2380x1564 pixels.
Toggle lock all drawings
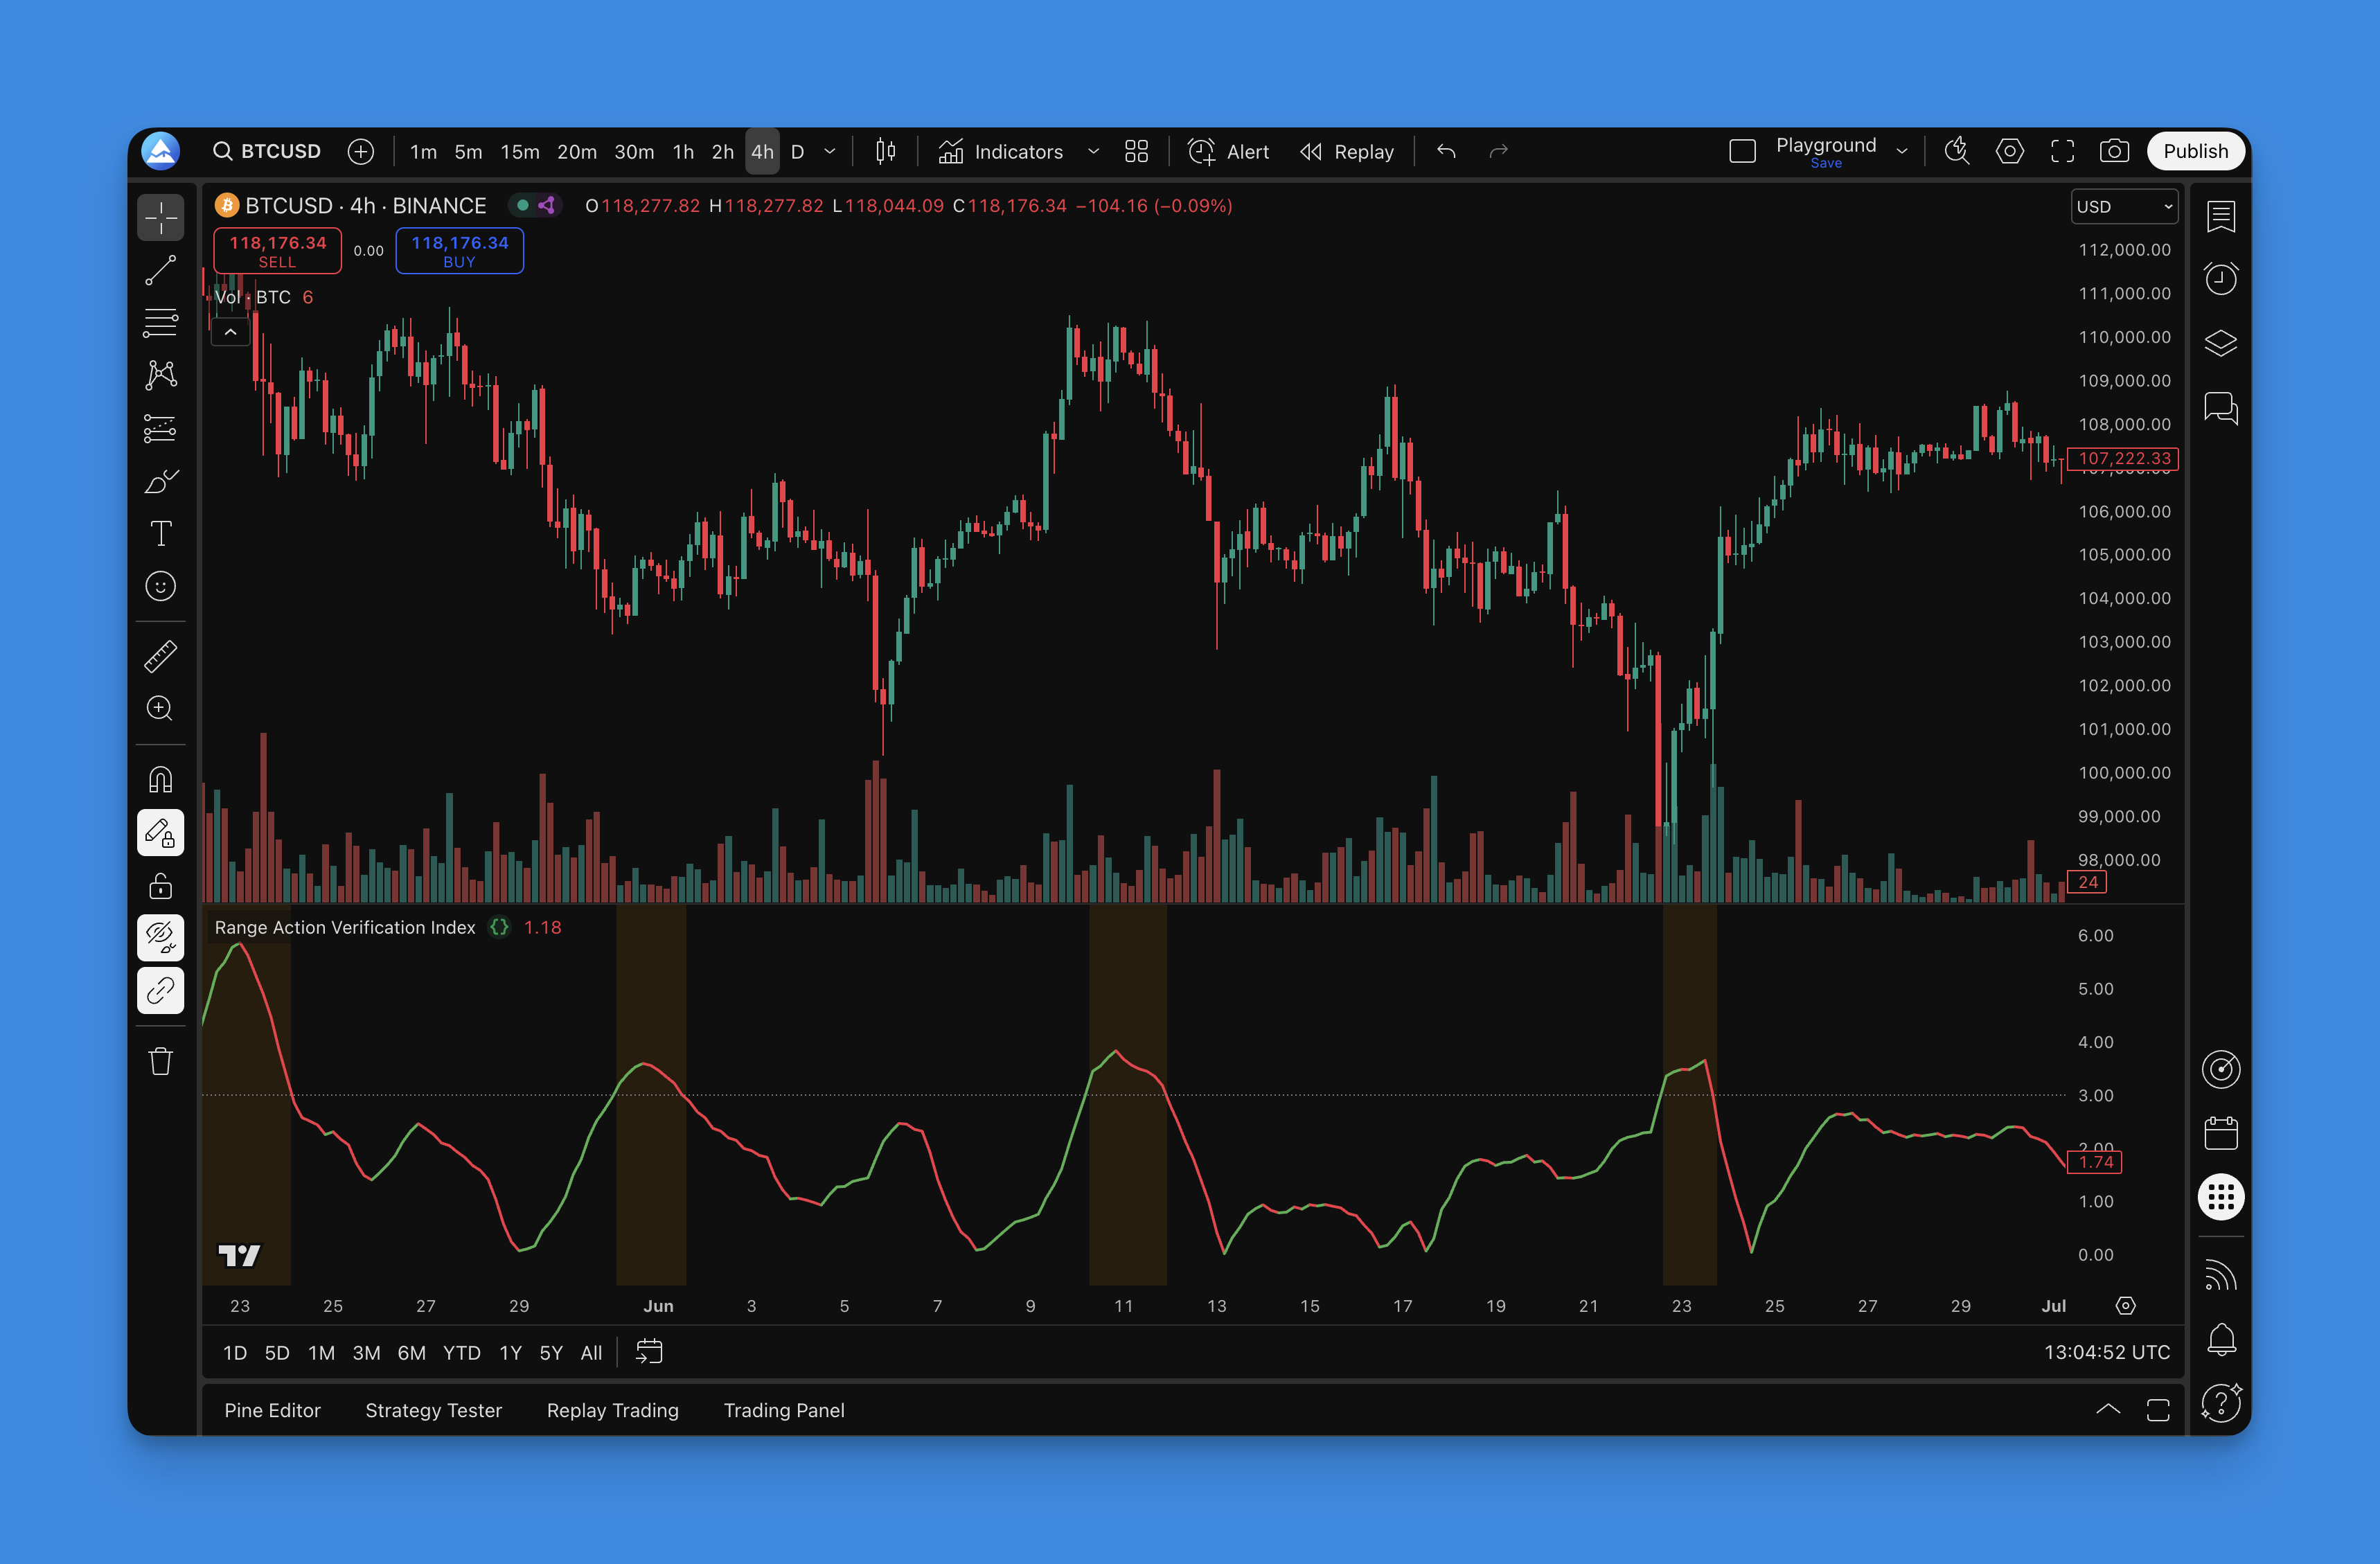pyautogui.click(x=160, y=886)
